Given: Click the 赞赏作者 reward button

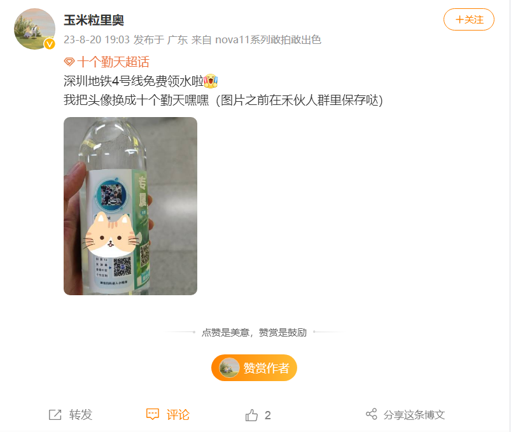Looking at the screenshot, I should pos(254,368).
